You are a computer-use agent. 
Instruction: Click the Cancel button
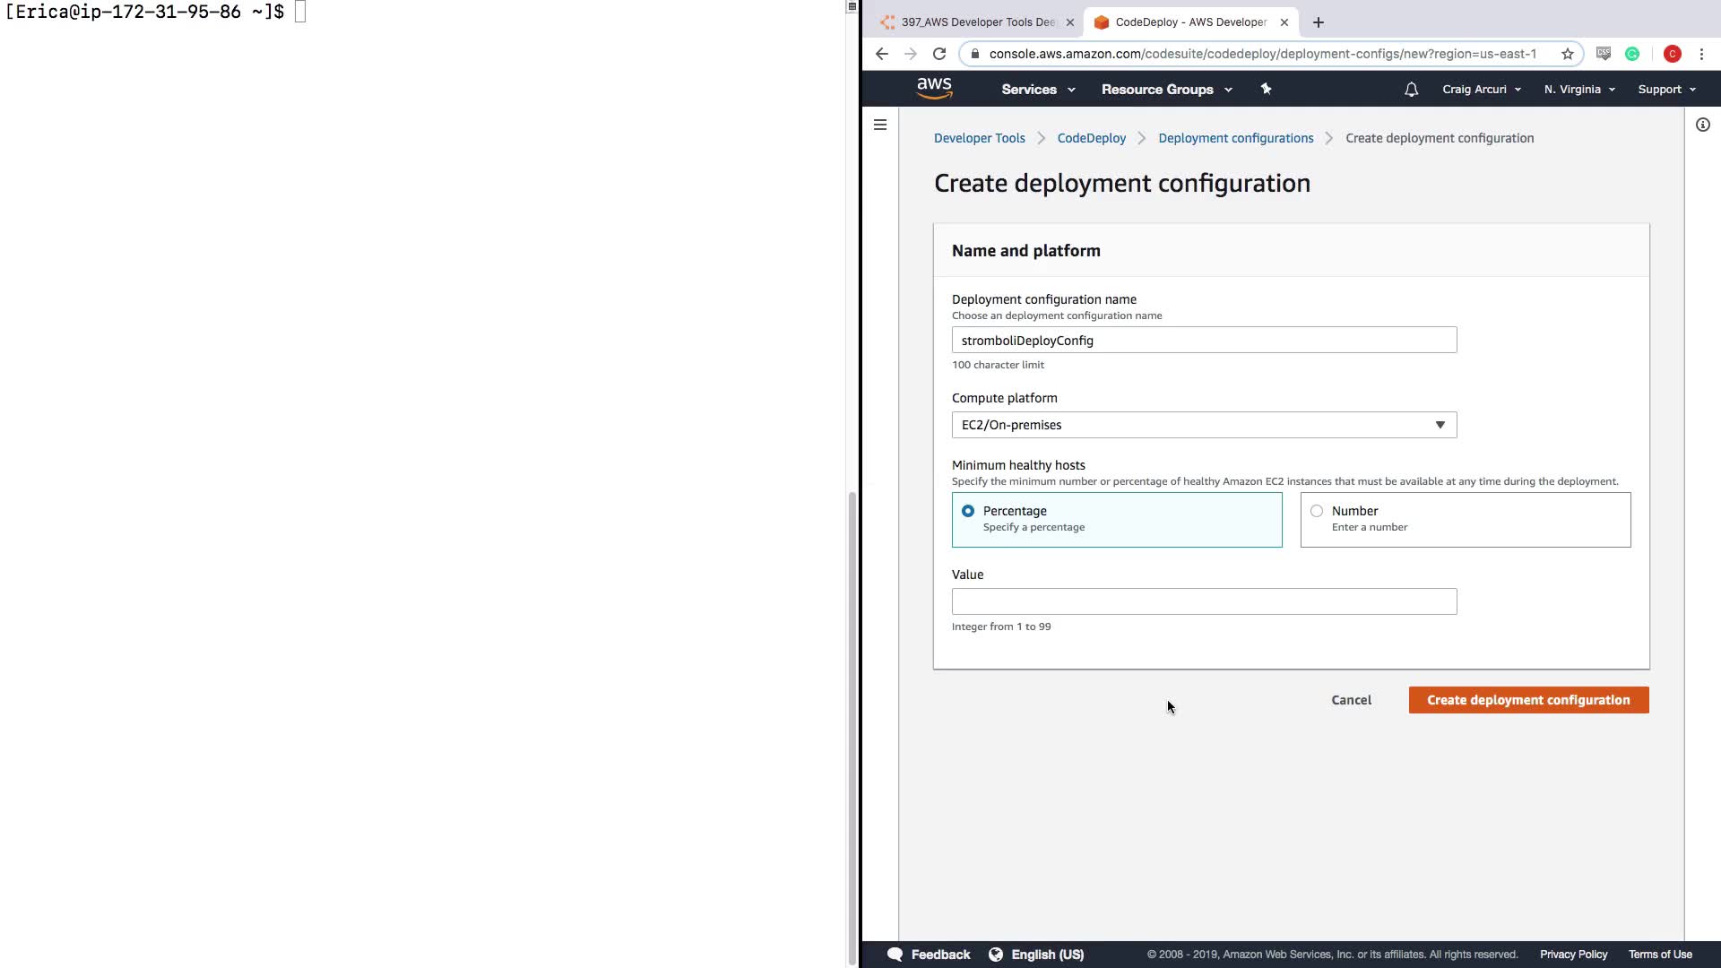[1351, 700]
